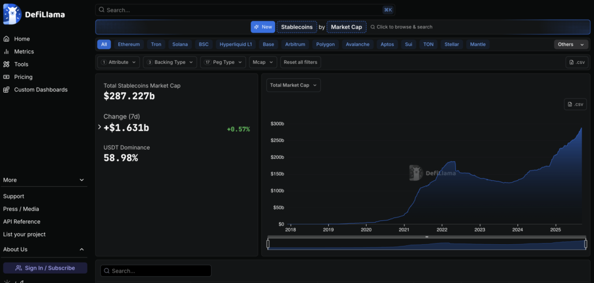The image size is (594, 283).
Task: Open the Others chains dropdown
Action: pos(571,44)
